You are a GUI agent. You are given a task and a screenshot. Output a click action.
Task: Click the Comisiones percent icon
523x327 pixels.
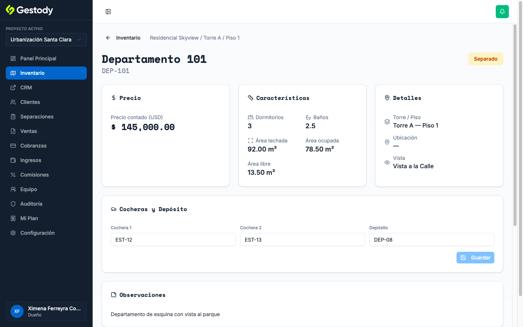tap(13, 175)
